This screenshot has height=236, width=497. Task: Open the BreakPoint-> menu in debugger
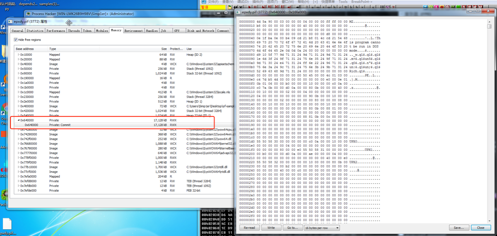tap(362, 2)
